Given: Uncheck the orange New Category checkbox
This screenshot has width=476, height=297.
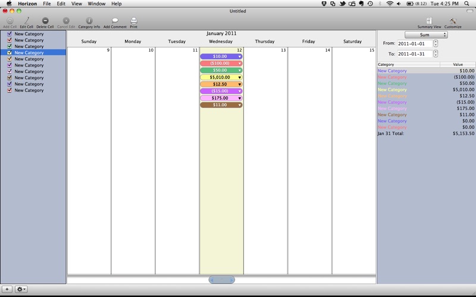Looking at the screenshot, I should coord(10,59).
